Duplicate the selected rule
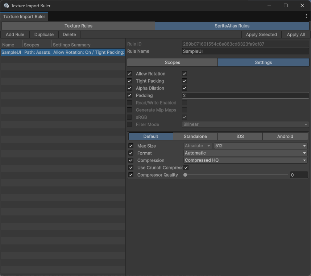Viewport: 311px width, 276px height. (44, 34)
